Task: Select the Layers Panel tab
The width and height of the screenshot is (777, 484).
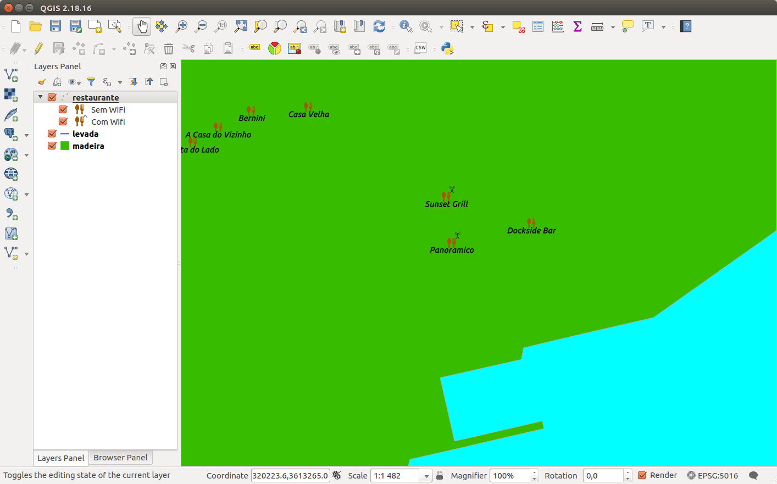Action: [x=60, y=458]
